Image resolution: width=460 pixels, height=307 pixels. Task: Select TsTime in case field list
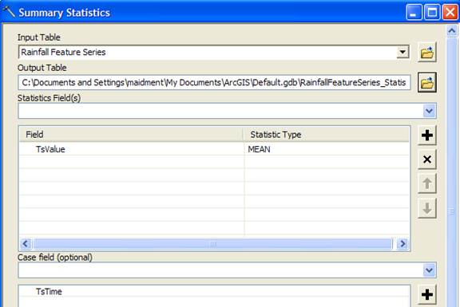214,292
